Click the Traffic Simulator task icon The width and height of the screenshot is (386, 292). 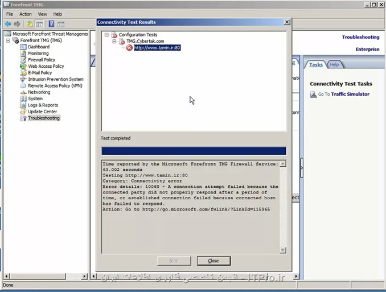[313, 94]
